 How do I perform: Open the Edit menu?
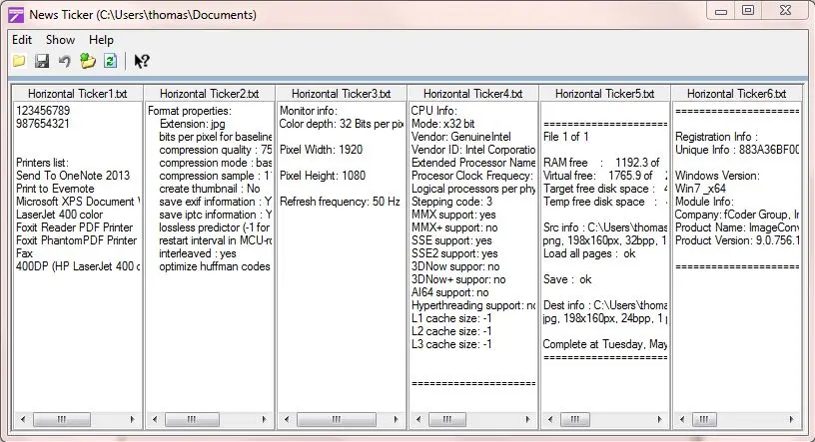(22, 40)
